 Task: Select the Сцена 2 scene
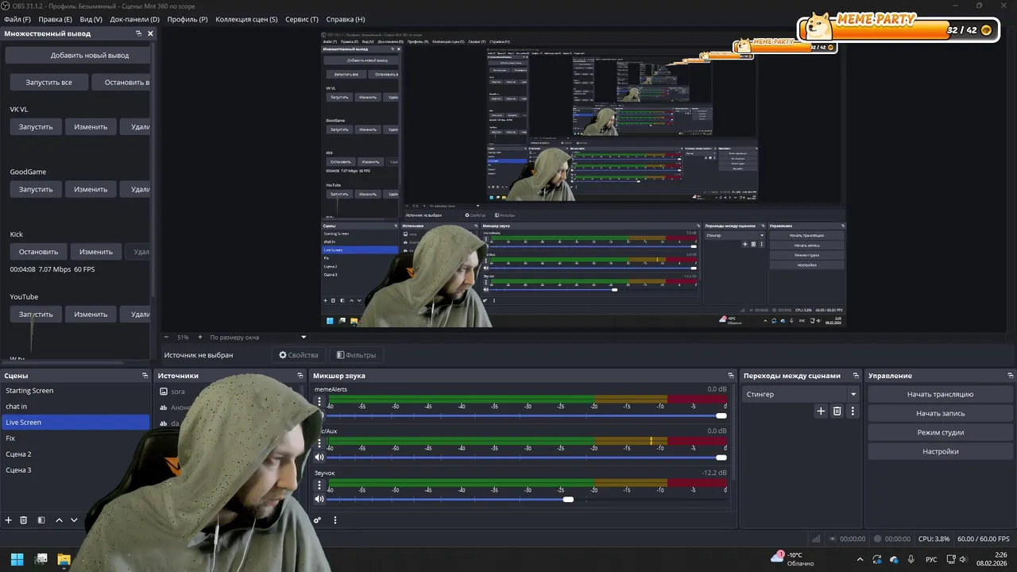coord(75,454)
